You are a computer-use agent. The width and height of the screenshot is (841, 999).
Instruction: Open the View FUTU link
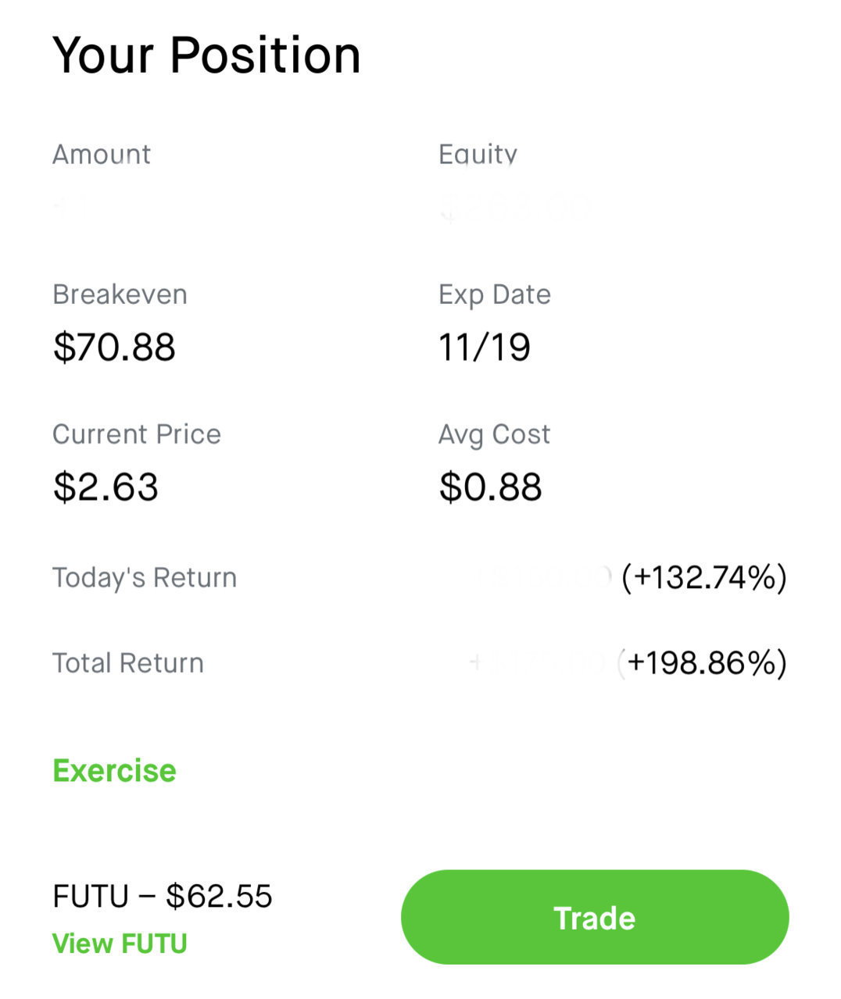tap(120, 944)
